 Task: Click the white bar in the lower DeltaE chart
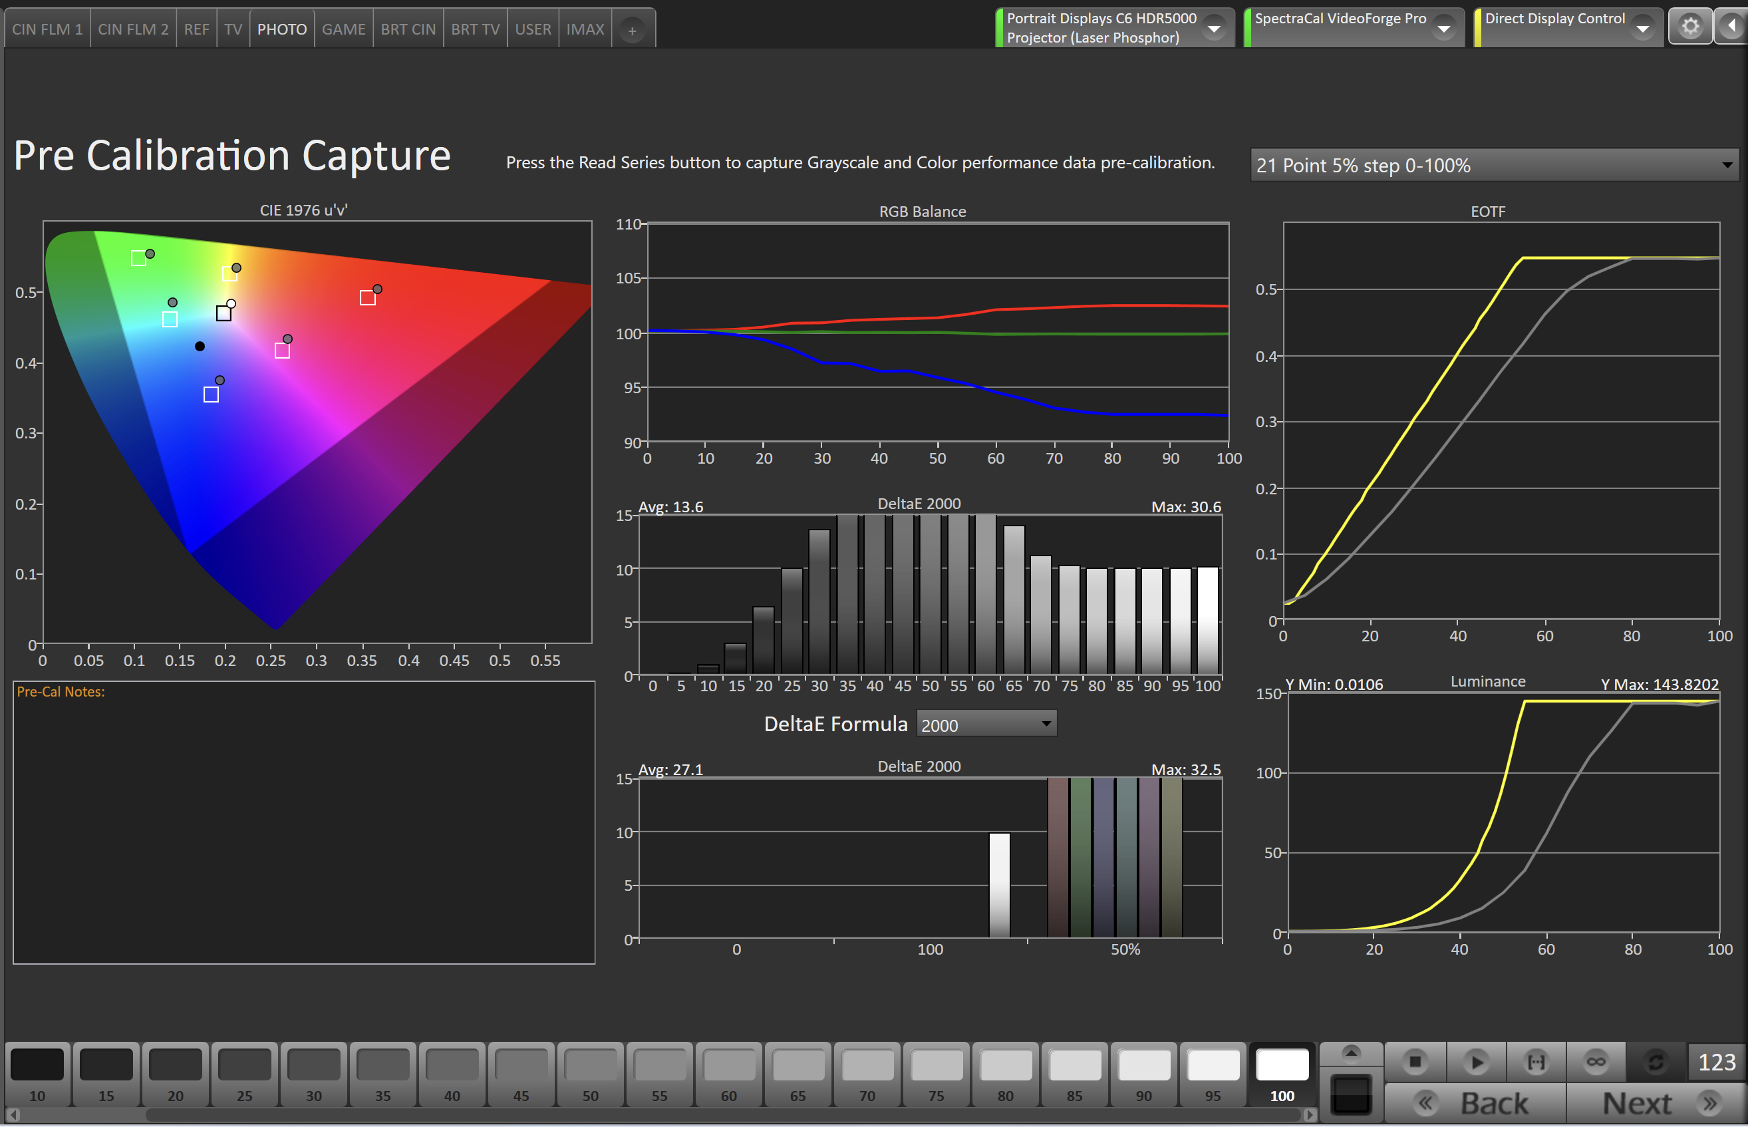coord(1000,885)
